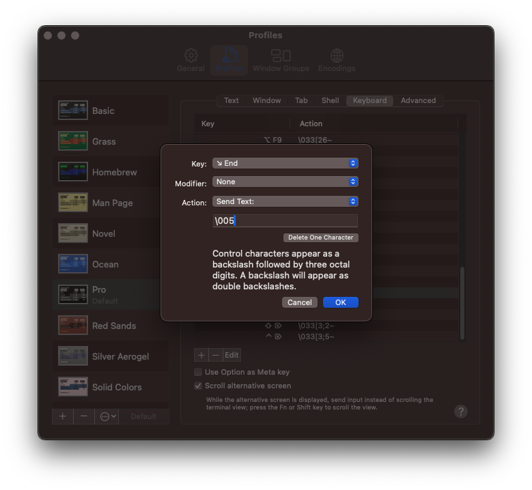Open the Window Groups toolbar icon
Image resolution: width=532 pixels, height=490 pixels.
coord(281,57)
